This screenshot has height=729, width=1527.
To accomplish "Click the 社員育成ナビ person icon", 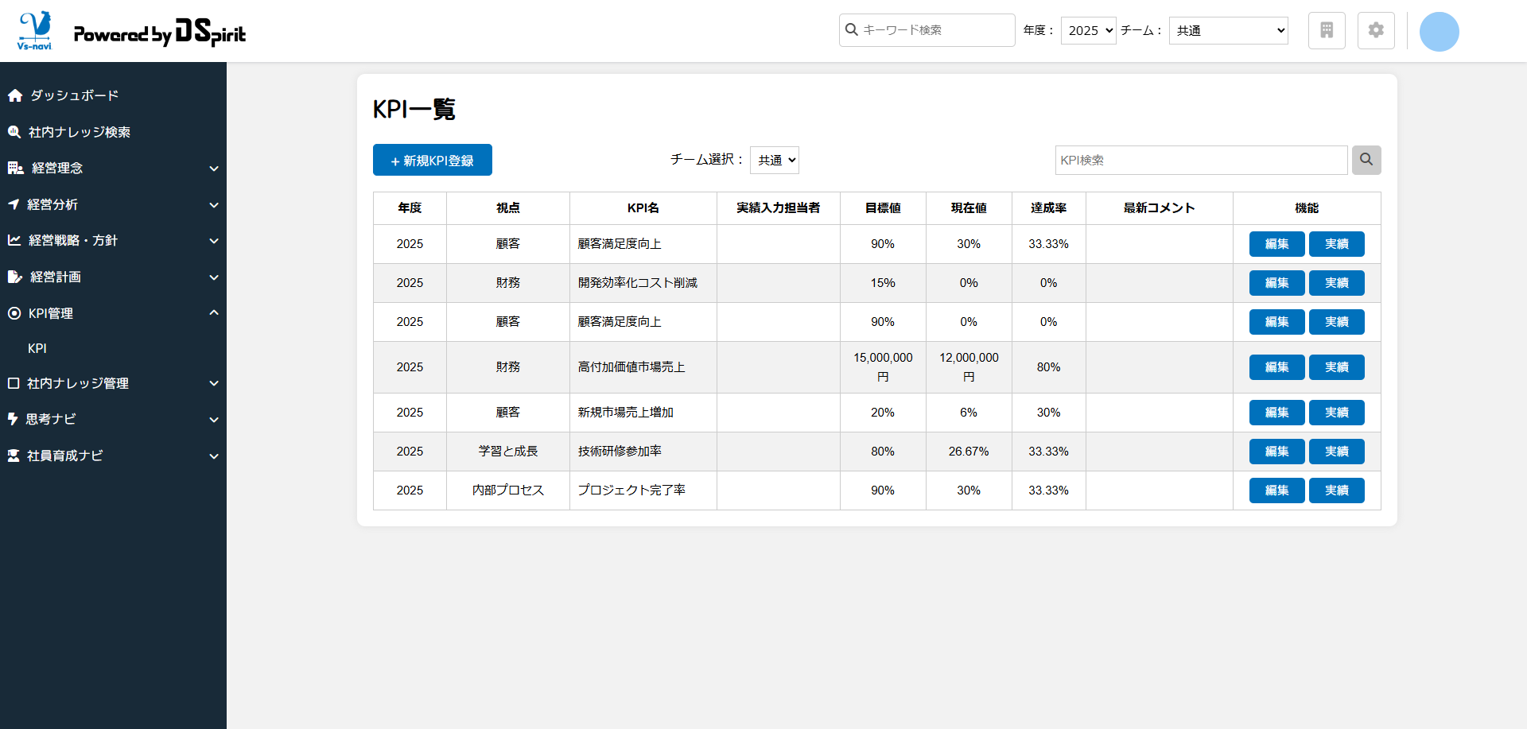I will [x=14, y=456].
